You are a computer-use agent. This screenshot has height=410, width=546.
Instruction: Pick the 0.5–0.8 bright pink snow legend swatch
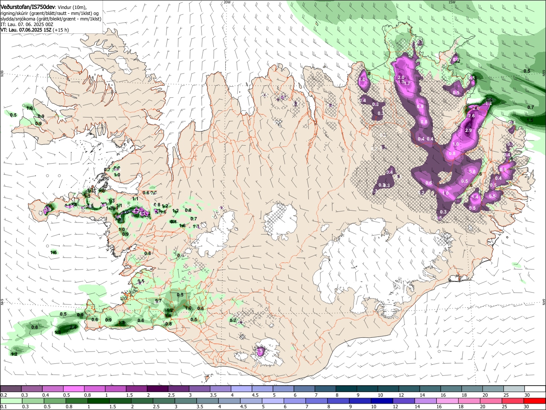(73, 389)
